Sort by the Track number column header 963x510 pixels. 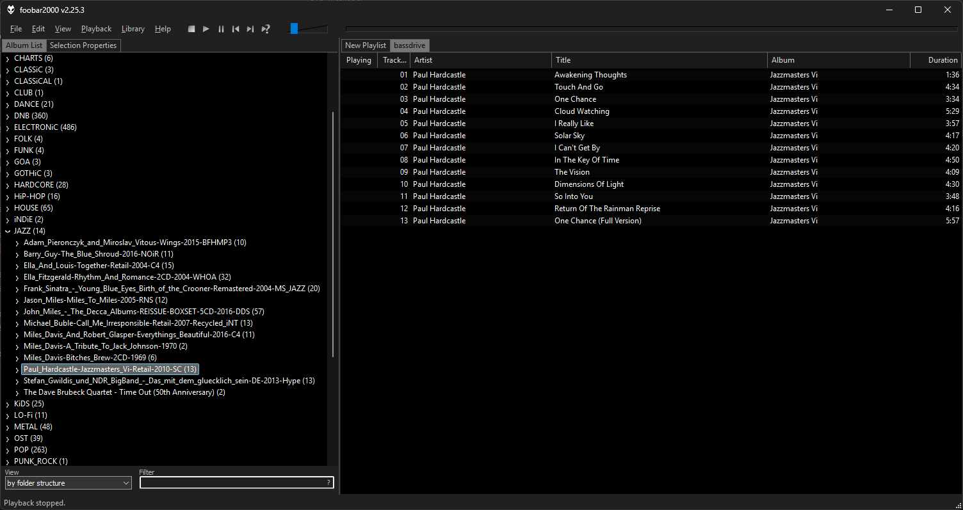394,60
